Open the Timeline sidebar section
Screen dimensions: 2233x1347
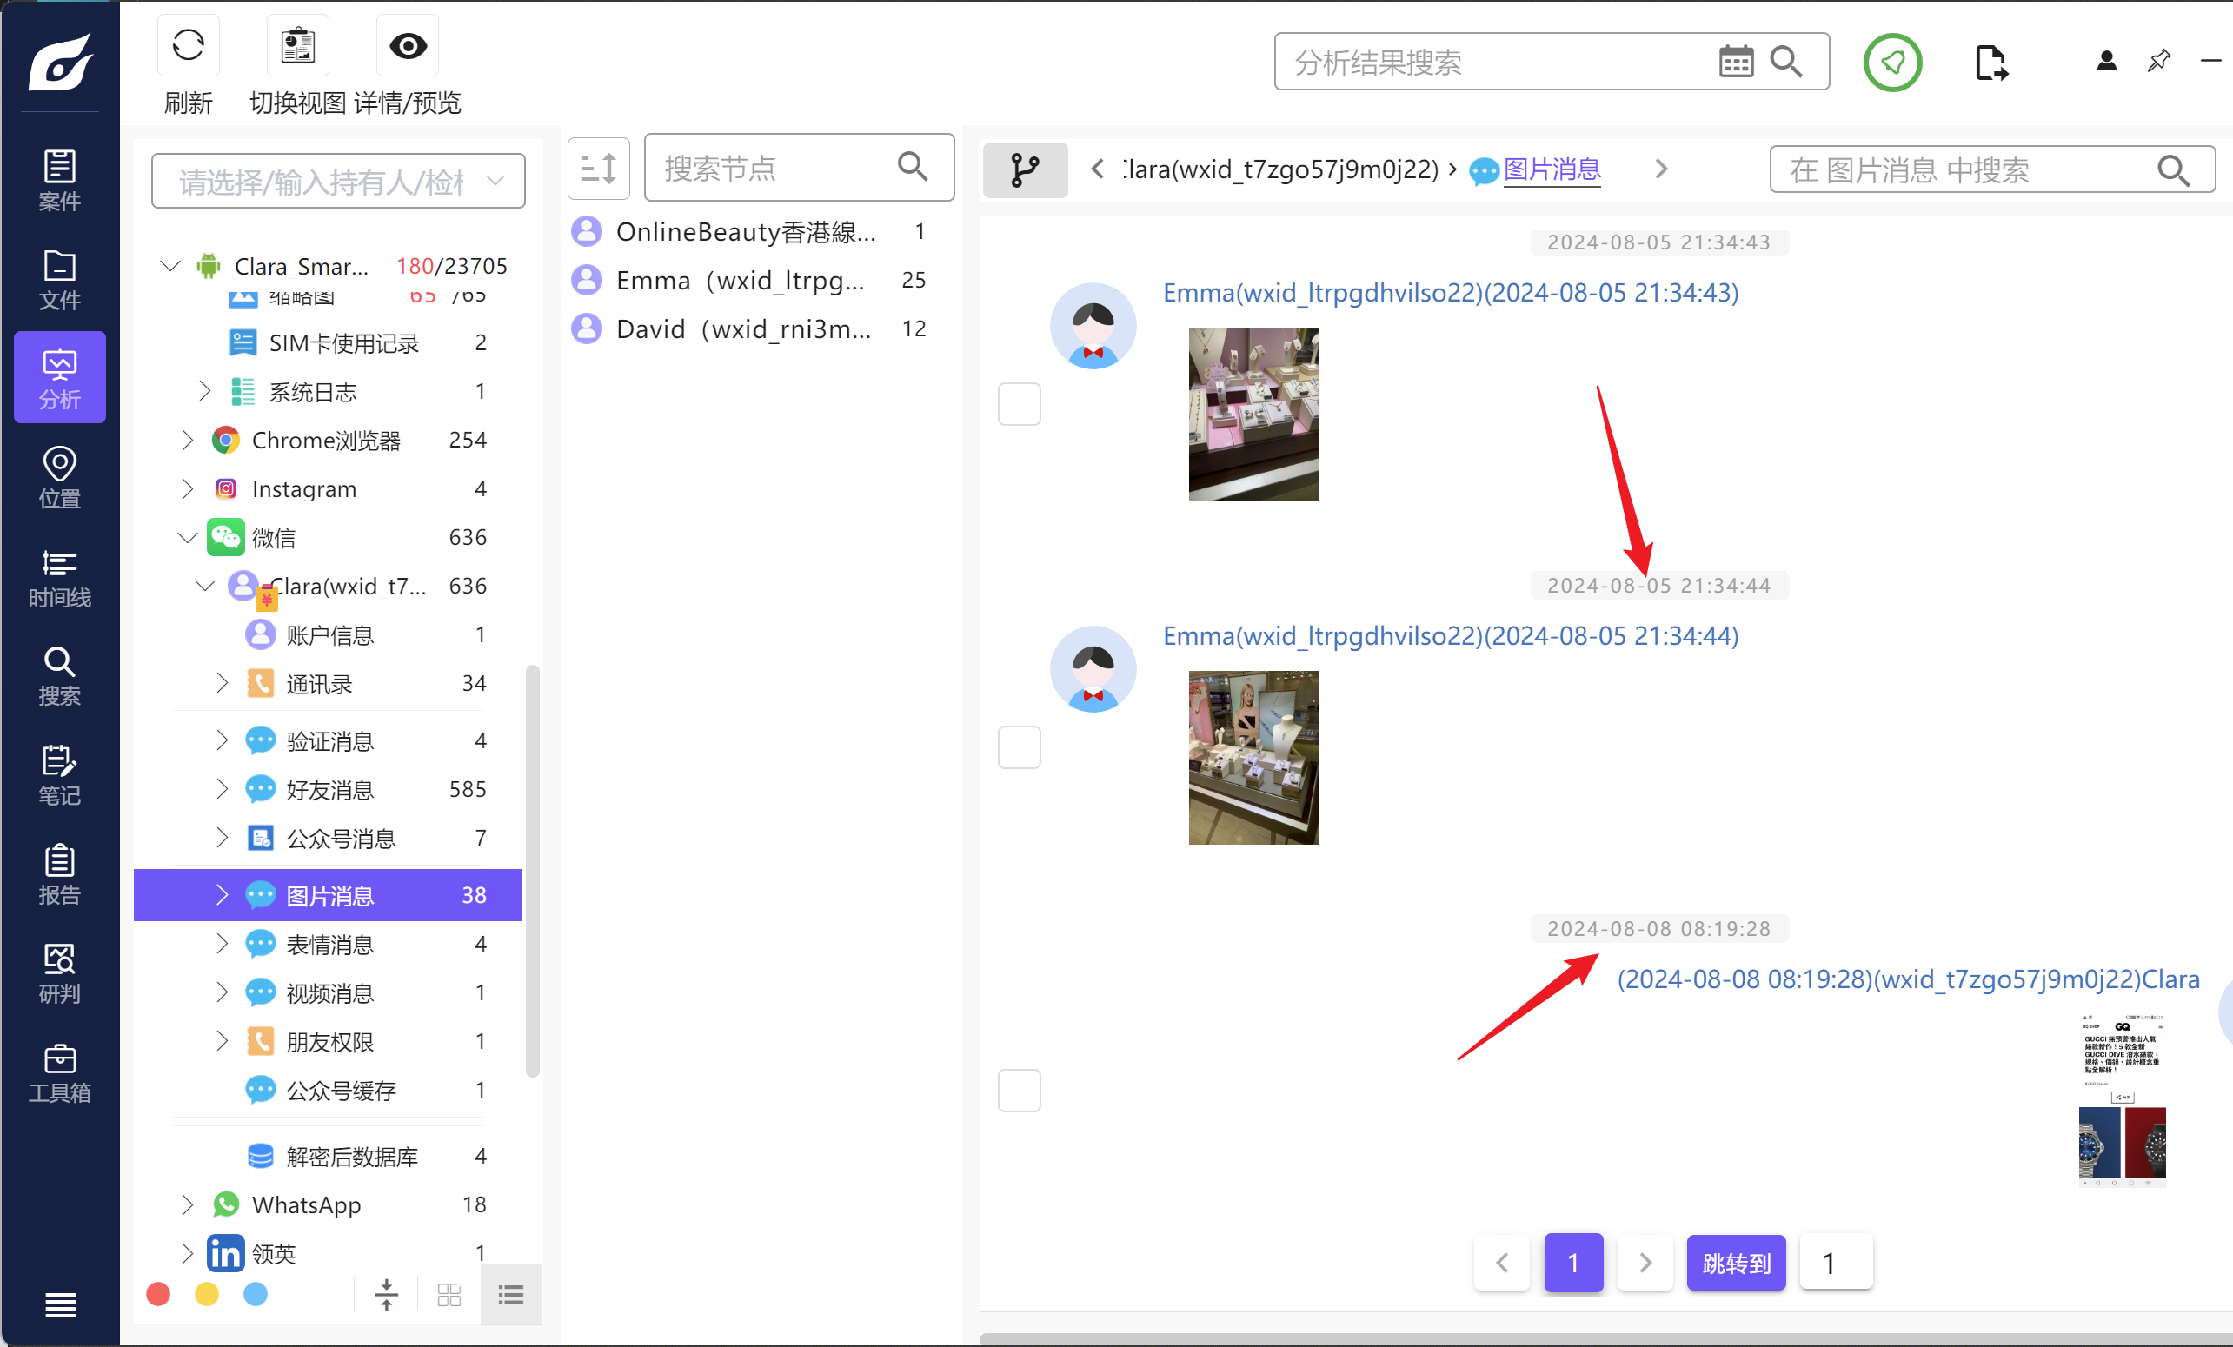pyautogui.click(x=60, y=577)
